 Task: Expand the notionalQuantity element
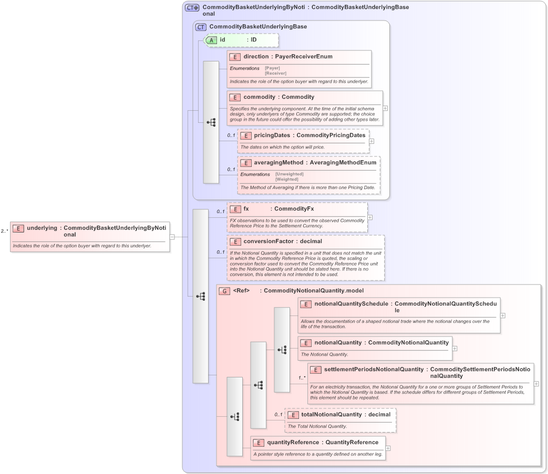[x=454, y=349]
